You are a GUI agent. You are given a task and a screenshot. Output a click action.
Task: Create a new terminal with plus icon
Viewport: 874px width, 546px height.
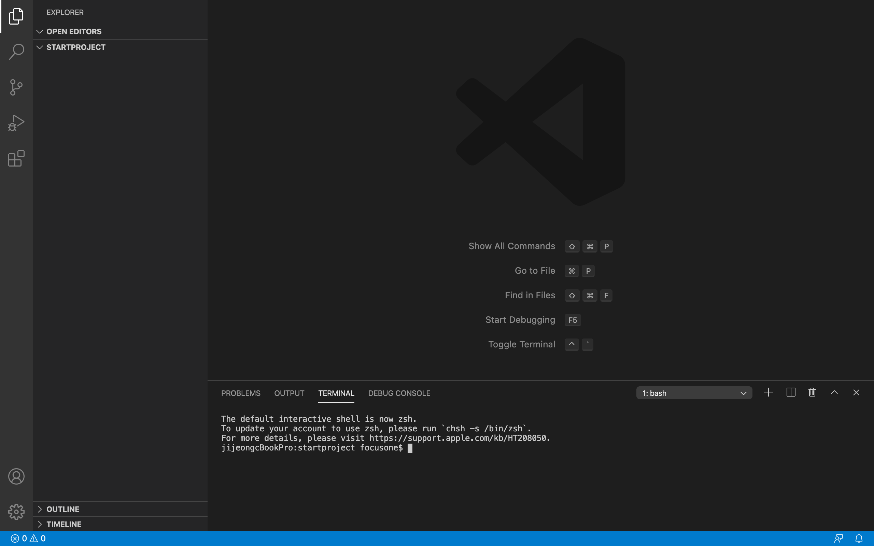[x=769, y=392]
